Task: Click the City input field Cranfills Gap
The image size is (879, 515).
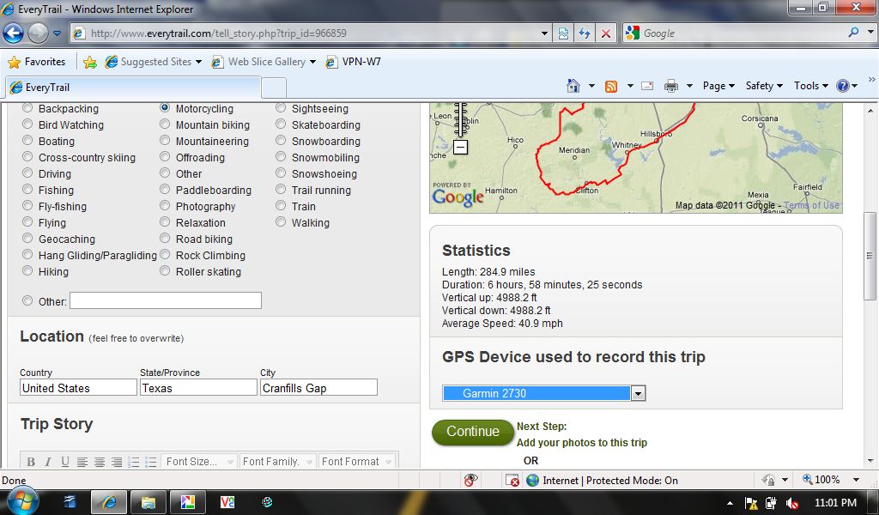Action: [318, 388]
